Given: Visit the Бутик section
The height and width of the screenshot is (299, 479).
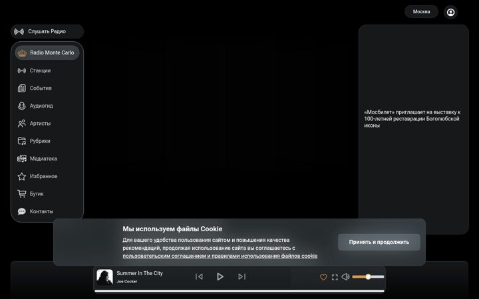Looking at the screenshot, I should point(47,194).
